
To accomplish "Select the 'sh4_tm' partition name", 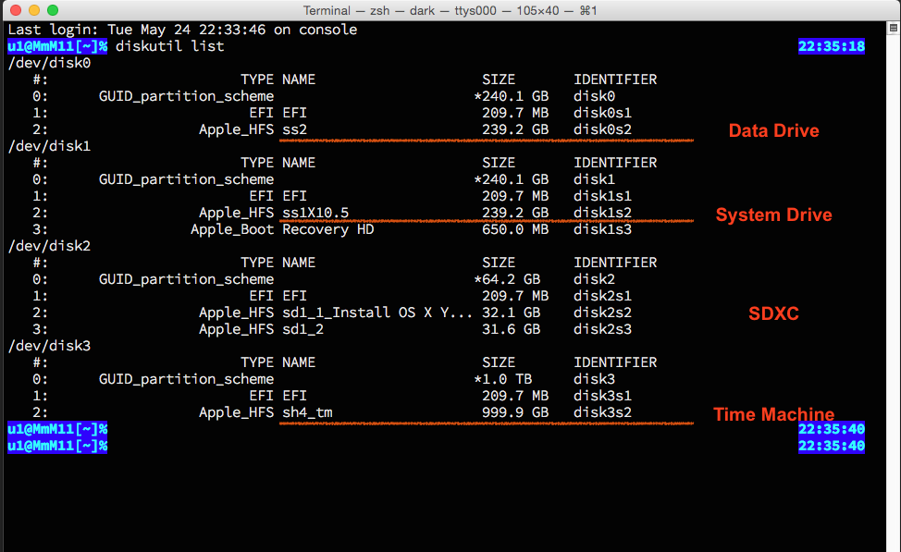I will click(x=307, y=413).
